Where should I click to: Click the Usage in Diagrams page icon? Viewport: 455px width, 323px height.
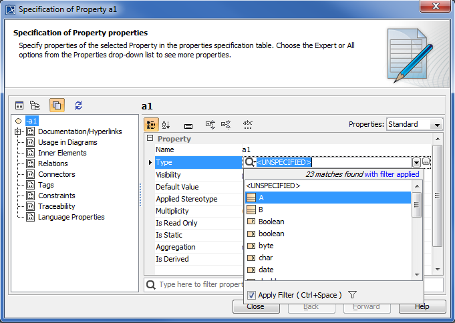pos(31,142)
